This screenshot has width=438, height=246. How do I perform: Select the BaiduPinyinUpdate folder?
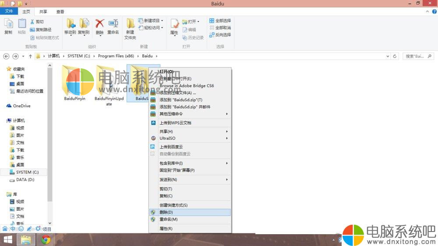(x=109, y=86)
